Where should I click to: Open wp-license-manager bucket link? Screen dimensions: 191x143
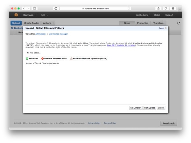click(58, 34)
